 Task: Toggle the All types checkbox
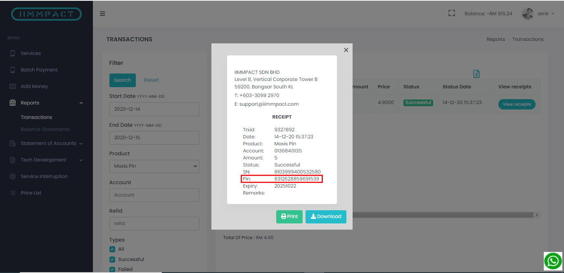click(112, 249)
